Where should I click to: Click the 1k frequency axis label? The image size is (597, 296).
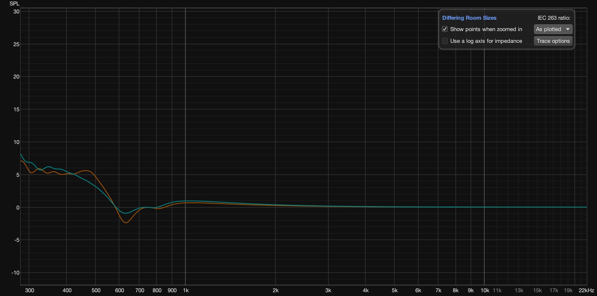185,291
